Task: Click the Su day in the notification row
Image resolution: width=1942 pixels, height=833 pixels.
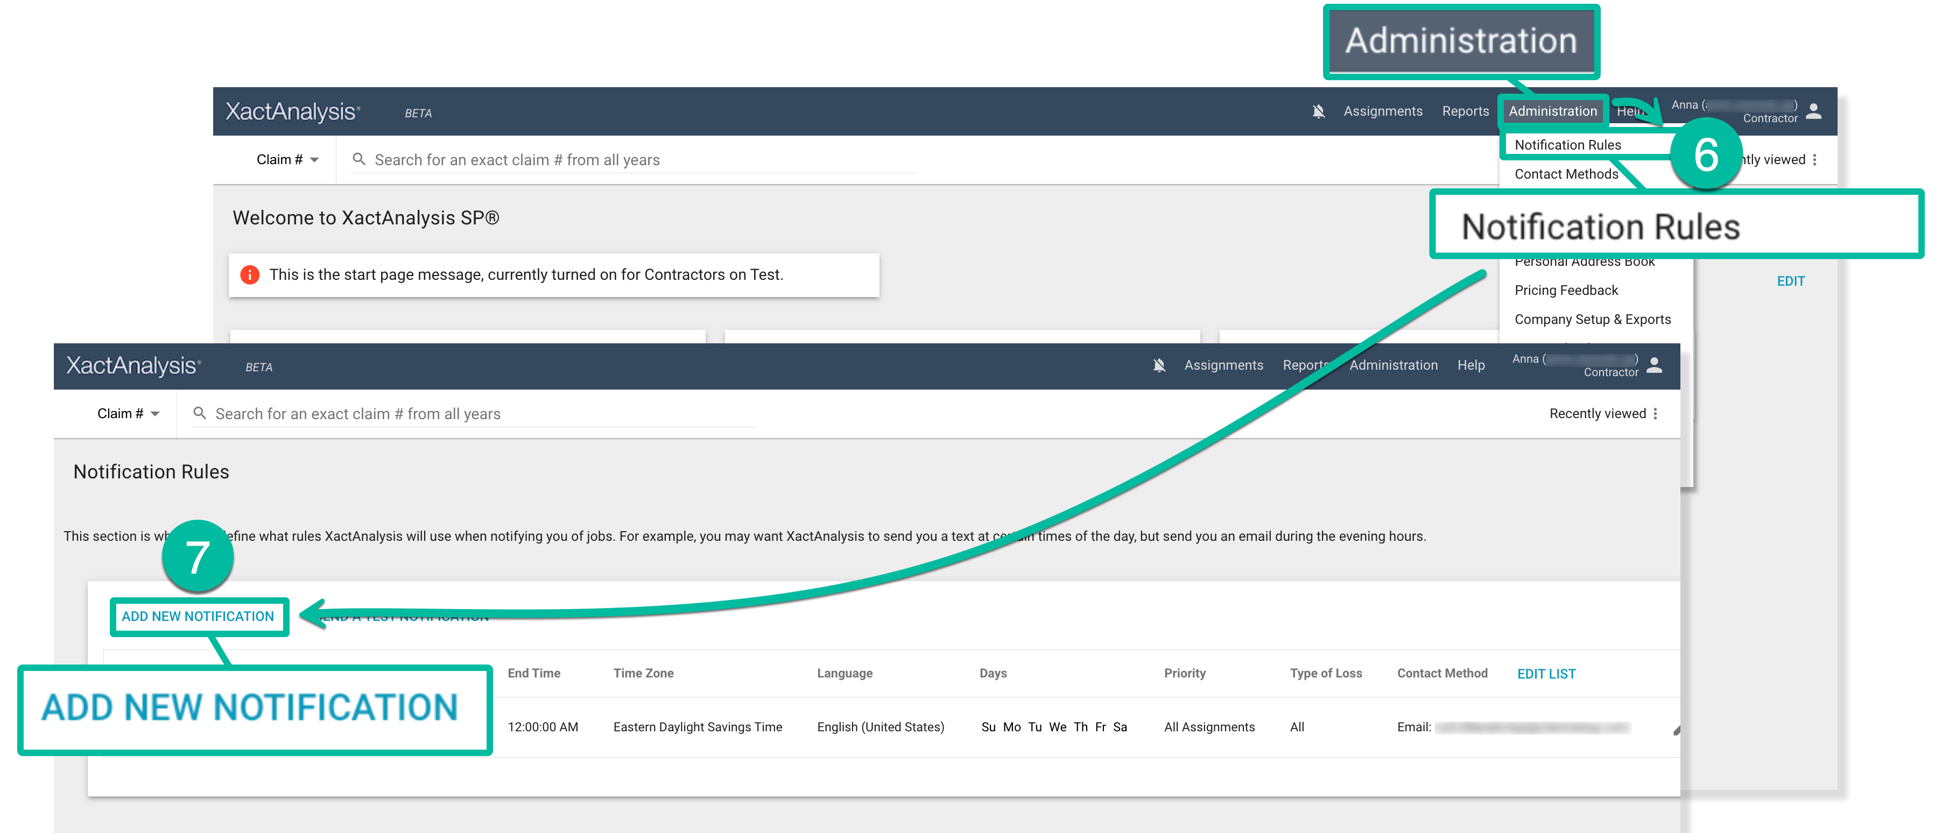Action: coord(988,726)
